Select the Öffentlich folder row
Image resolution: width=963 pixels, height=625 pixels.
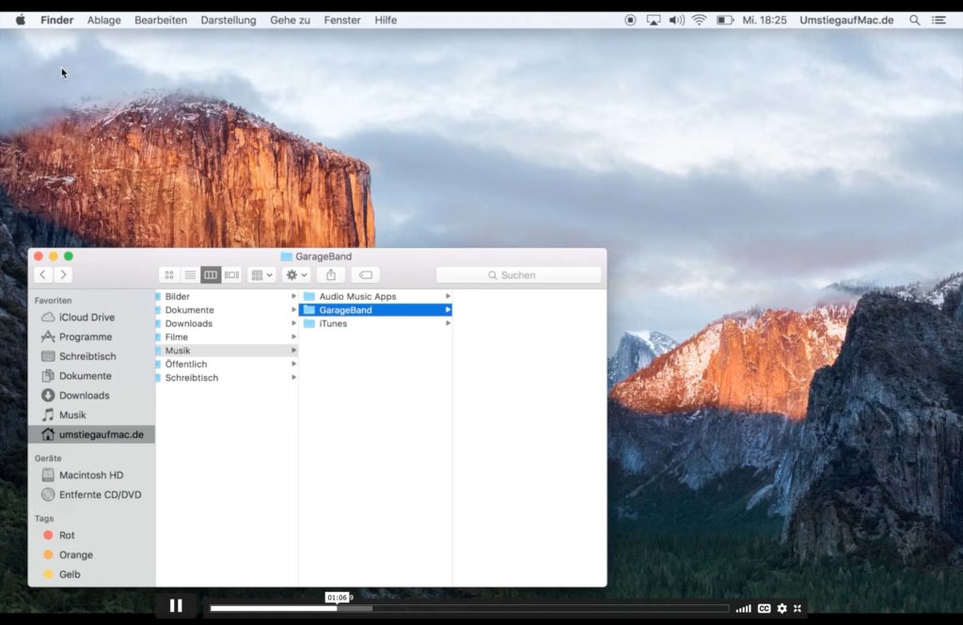tap(227, 364)
